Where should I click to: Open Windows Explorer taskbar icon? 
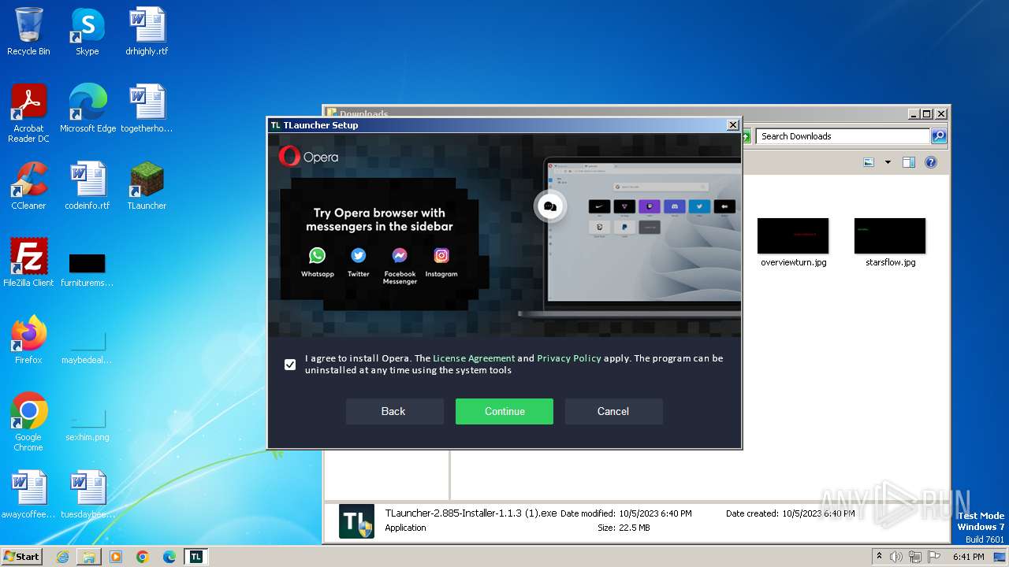click(x=89, y=557)
